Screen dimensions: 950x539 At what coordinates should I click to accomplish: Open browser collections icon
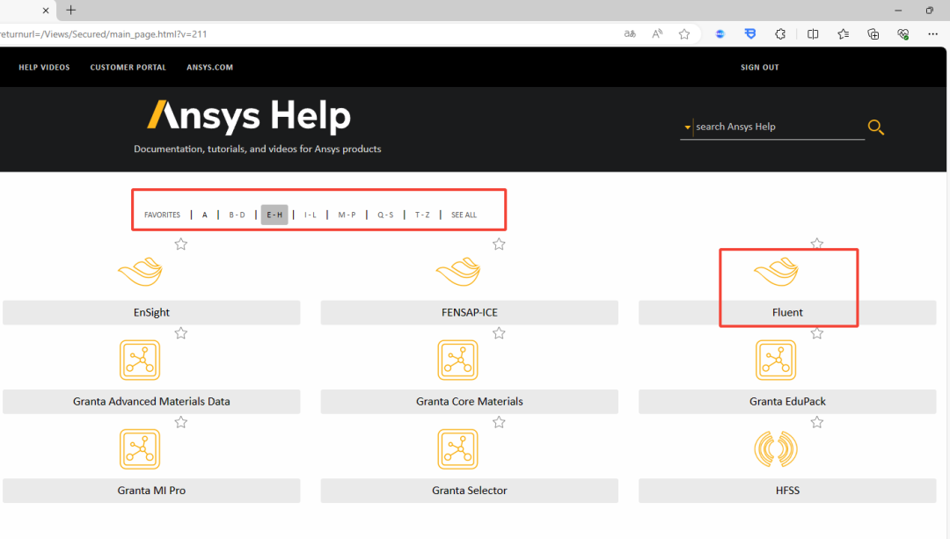coord(873,34)
